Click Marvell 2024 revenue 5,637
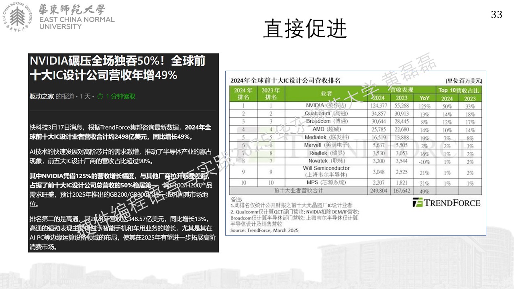The width and height of the screenshot is (514, 289). tap(378, 145)
